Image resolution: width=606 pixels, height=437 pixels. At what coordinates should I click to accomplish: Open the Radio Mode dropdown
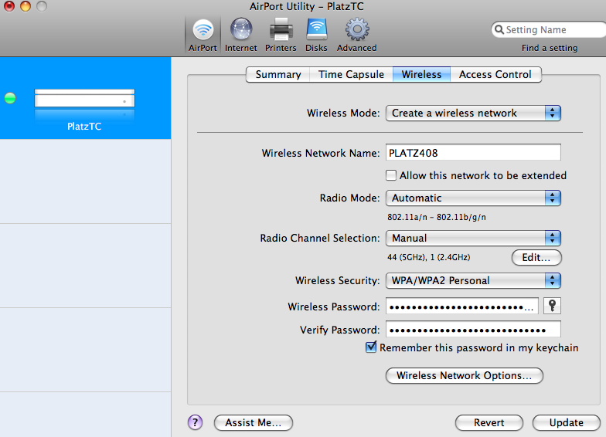coord(473,198)
